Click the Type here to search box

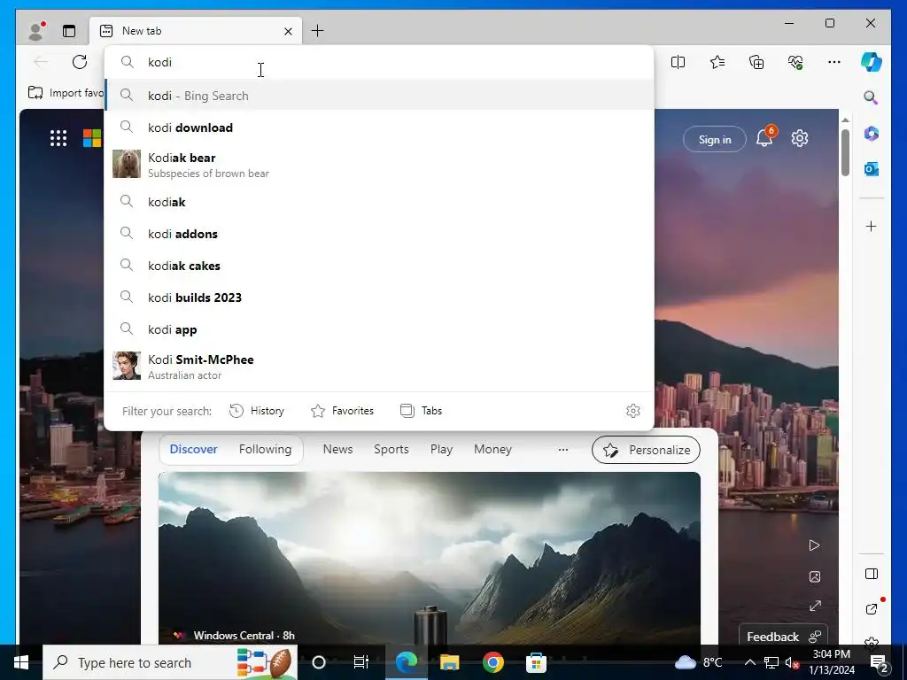[x=170, y=662]
